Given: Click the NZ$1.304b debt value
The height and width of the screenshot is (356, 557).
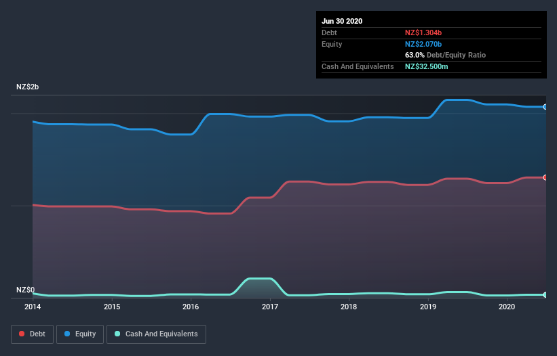Looking at the screenshot, I should pyautogui.click(x=423, y=32).
